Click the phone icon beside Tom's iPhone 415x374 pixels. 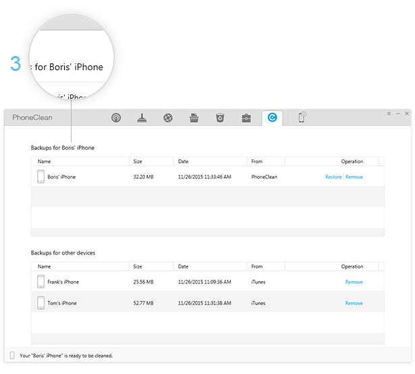(40, 302)
